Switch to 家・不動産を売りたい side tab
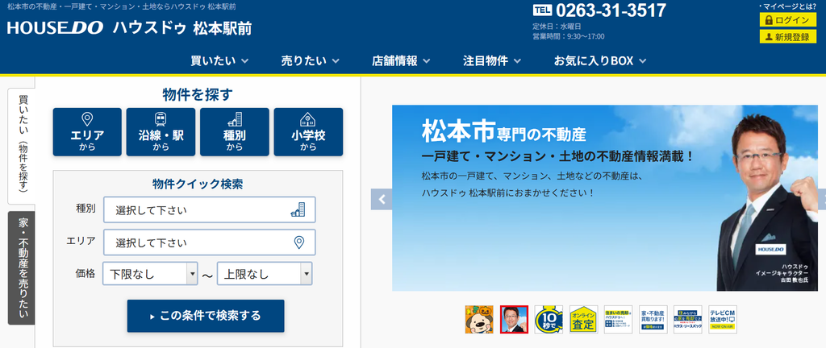Screen dimensions: 826x348 (22, 268)
